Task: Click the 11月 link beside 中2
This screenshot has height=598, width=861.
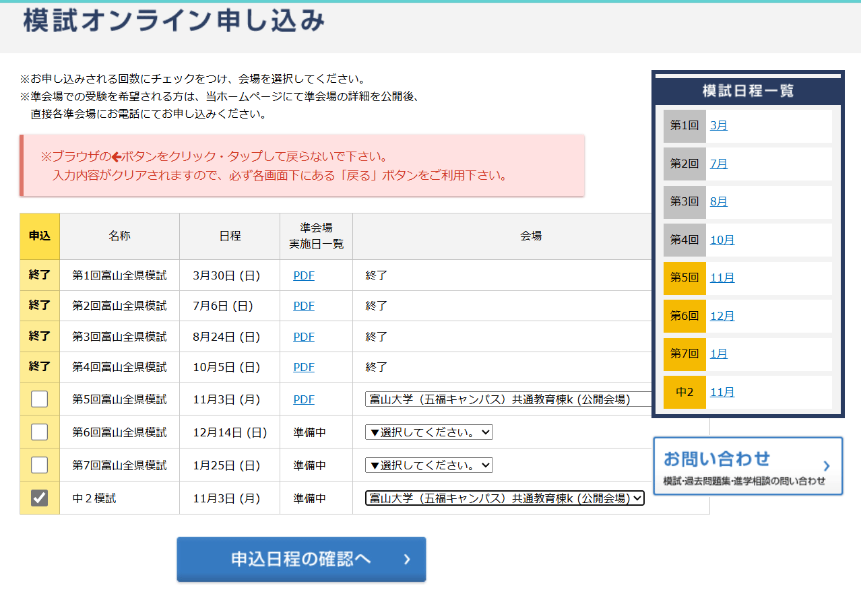Action: 722,392
